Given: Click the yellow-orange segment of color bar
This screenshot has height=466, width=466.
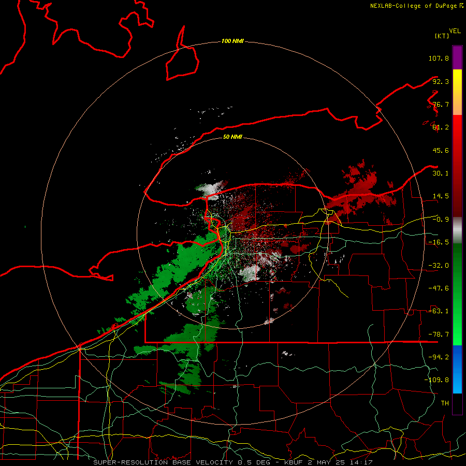Looking at the screenshot, I should pos(457,92).
